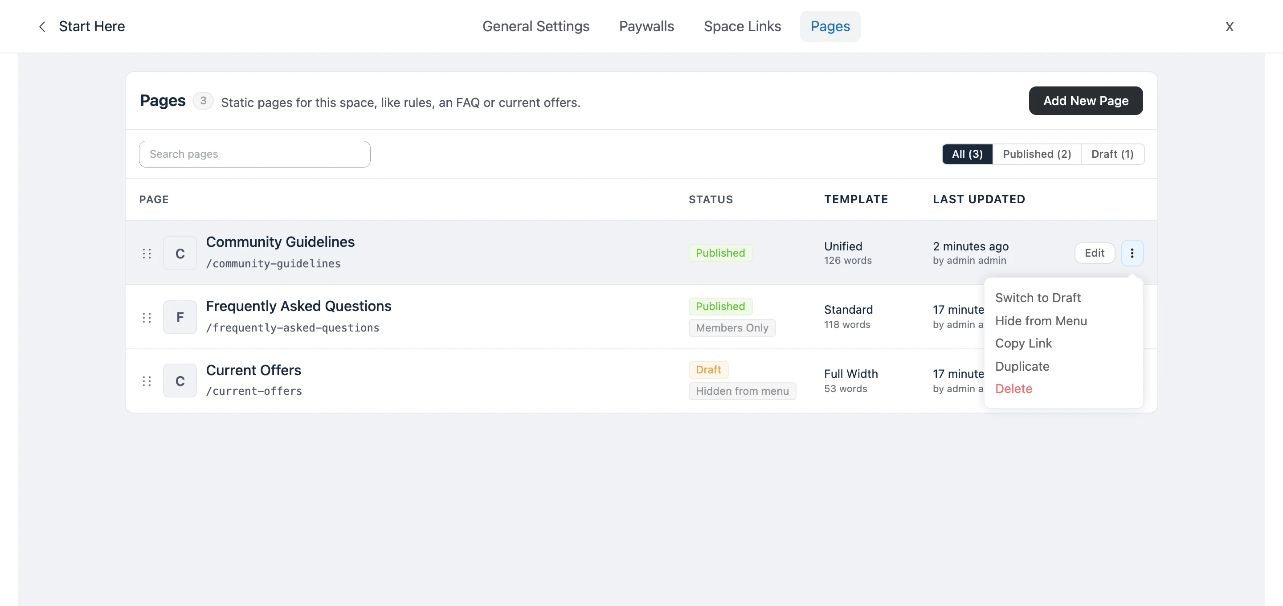Click the pages count badge showing 3
This screenshot has width=1283, height=606.
(x=203, y=101)
